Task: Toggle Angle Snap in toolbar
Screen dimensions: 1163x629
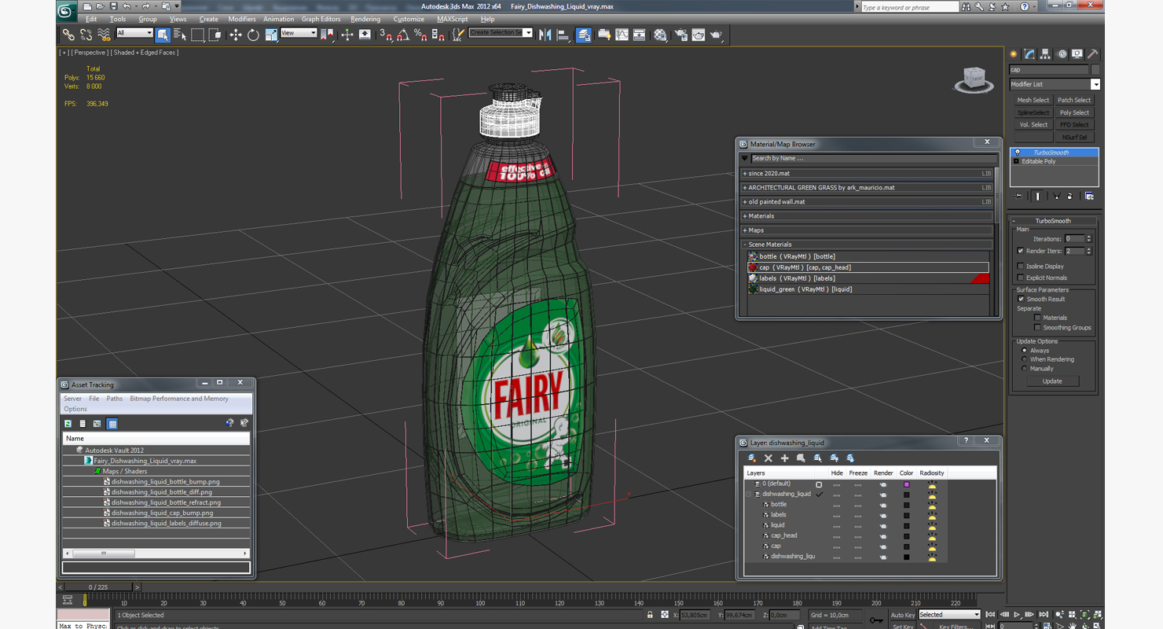Action: point(402,35)
